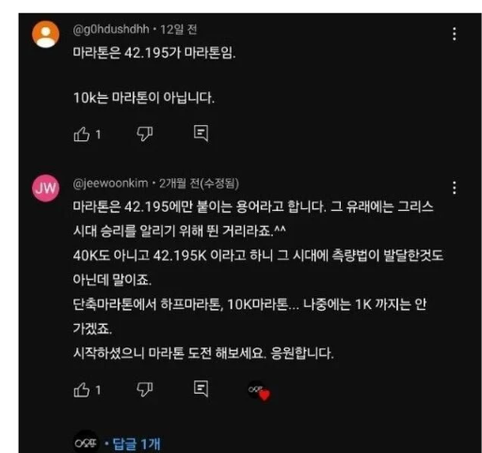
Task: Dislike the @g0hdushdhh comment
Action: [x=145, y=134]
